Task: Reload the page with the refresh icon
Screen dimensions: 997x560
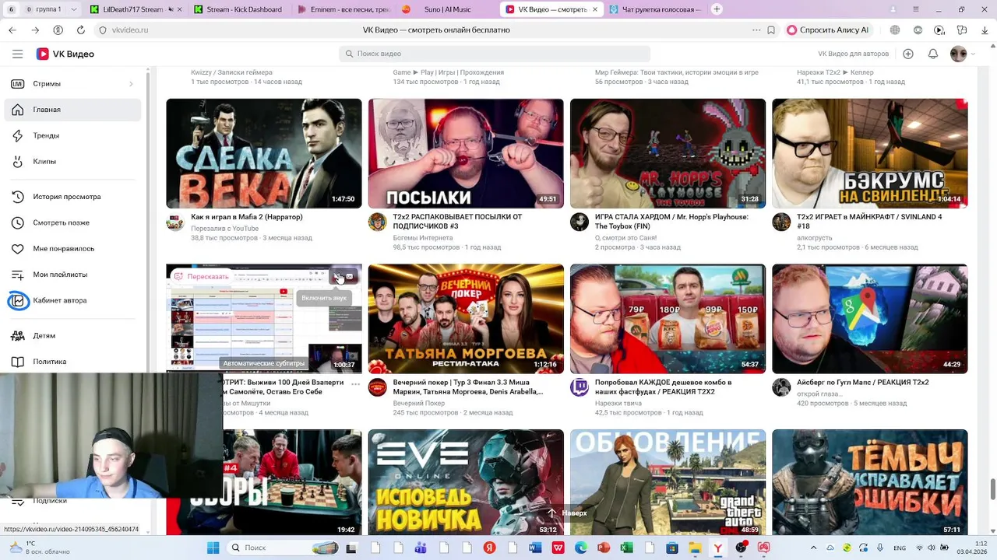Action: tap(80, 30)
